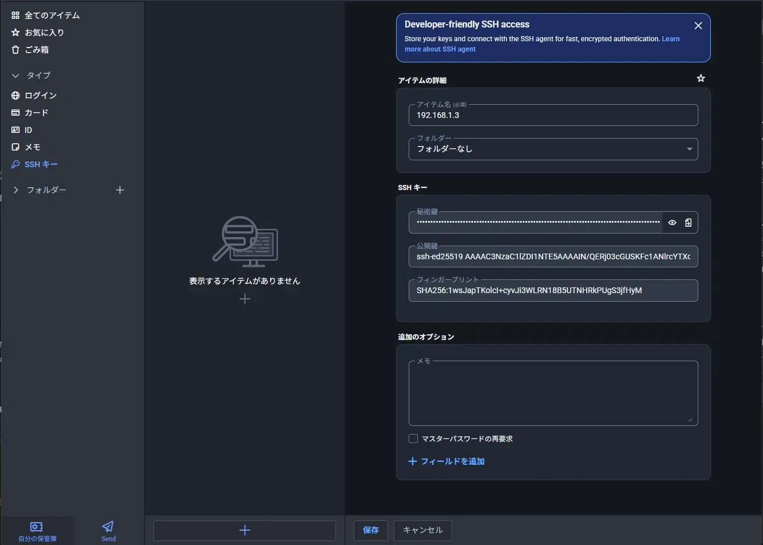This screenshot has height=545, width=763.
Task: Add a new folder with plus icon
Action: pos(120,190)
